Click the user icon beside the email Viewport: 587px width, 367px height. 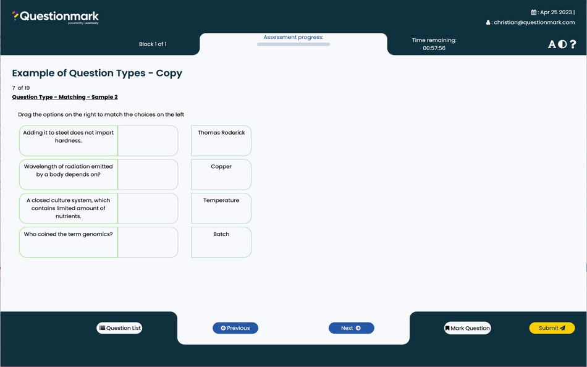coord(488,22)
